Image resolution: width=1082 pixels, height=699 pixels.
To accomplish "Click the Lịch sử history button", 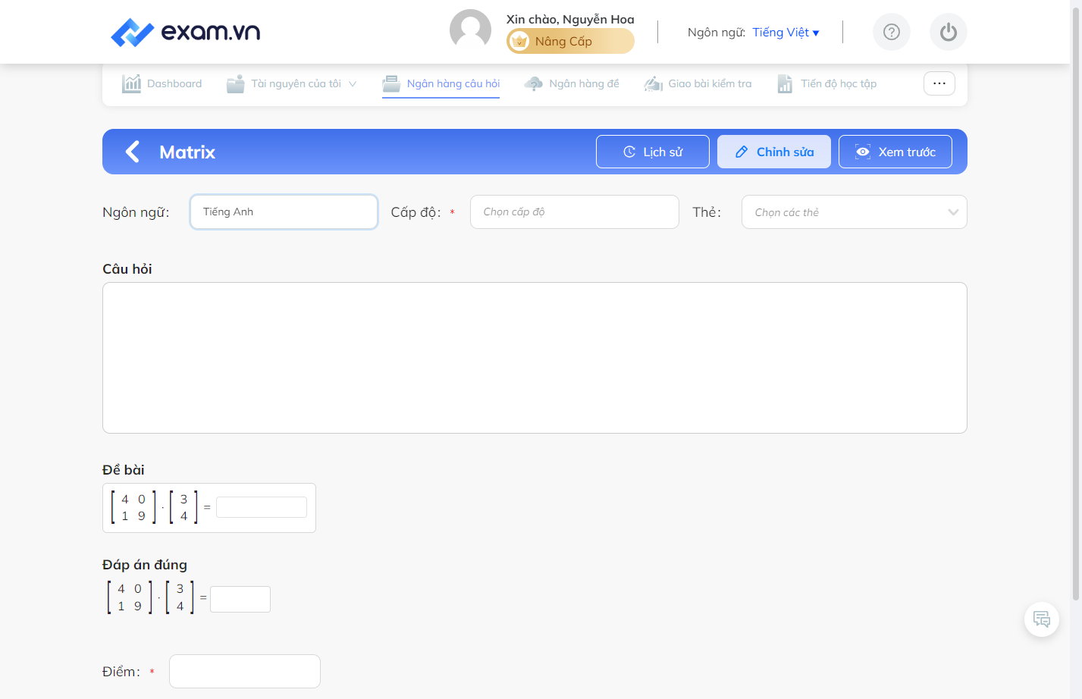I will pos(653,152).
